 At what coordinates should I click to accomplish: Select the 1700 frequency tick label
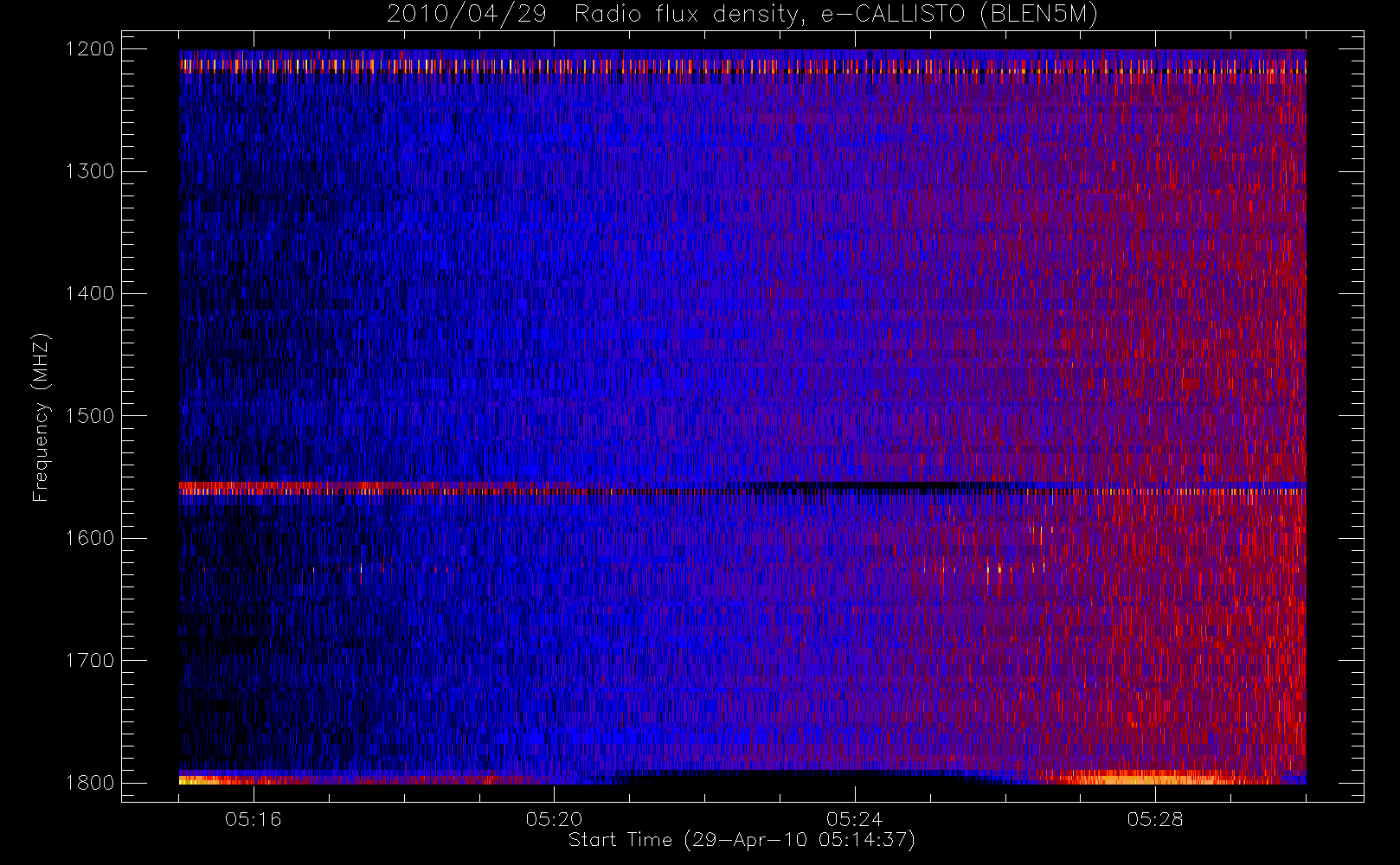[x=90, y=661]
